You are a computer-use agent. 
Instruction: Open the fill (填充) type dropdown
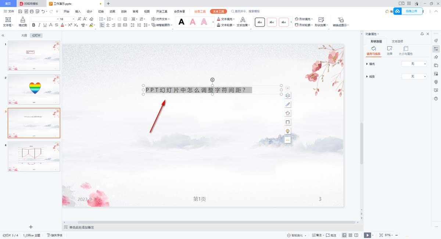click(414, 64)
